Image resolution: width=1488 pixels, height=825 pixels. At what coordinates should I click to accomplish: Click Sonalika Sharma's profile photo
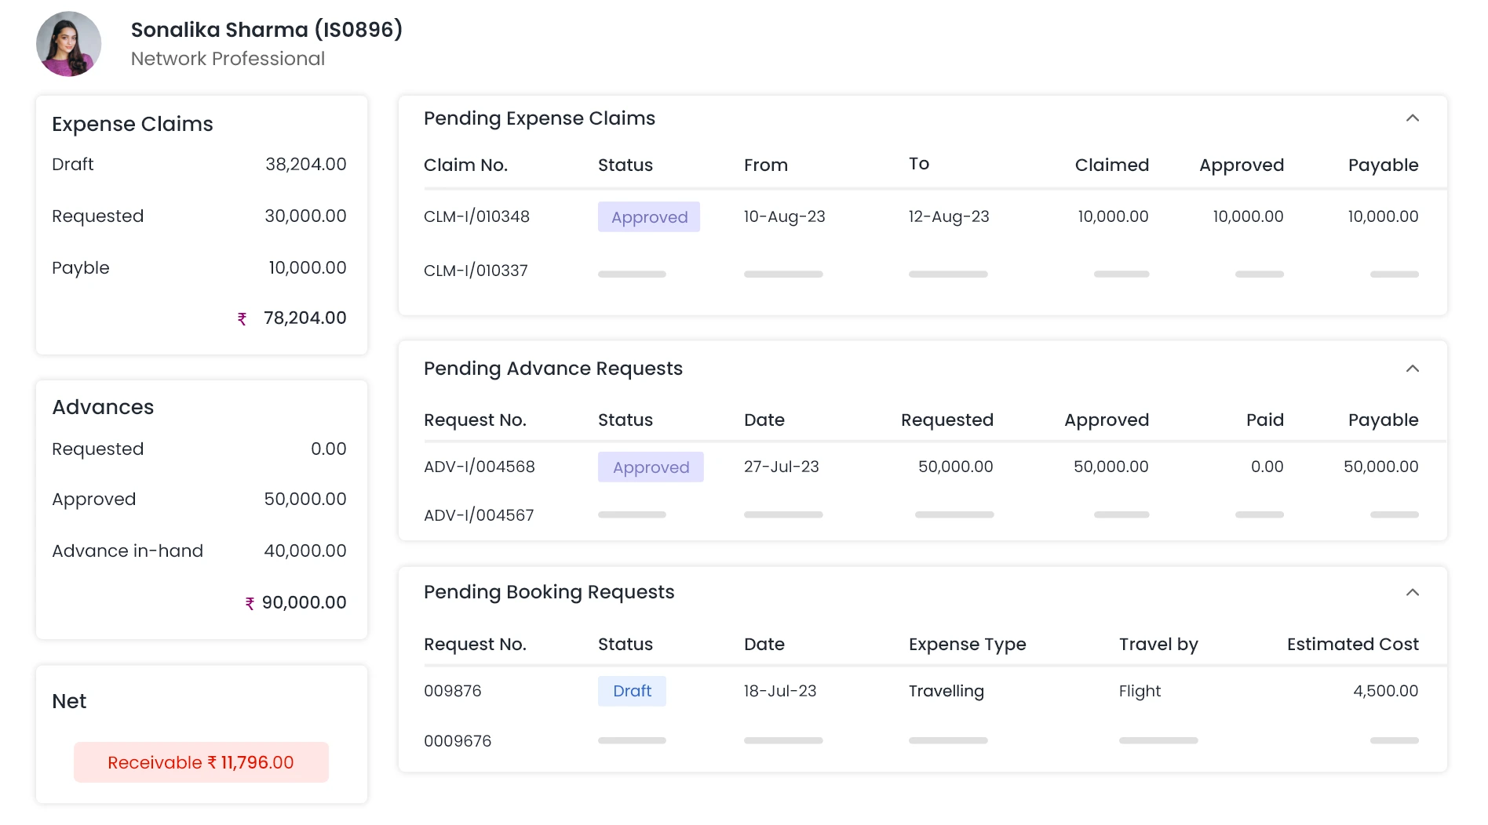pos(69,44)
